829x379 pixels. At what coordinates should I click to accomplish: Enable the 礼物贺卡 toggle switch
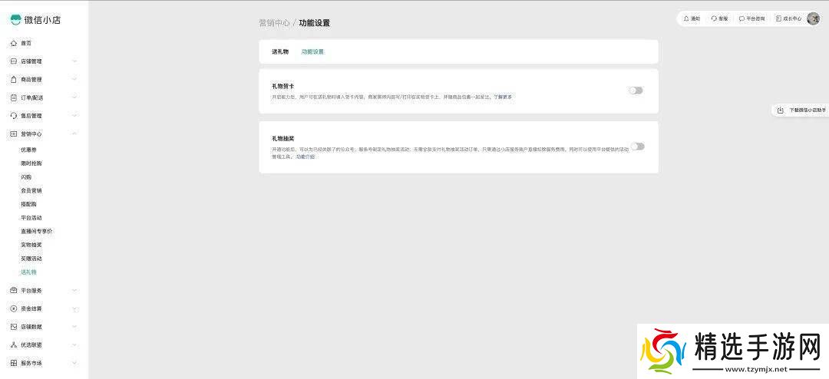pos(636,91)
